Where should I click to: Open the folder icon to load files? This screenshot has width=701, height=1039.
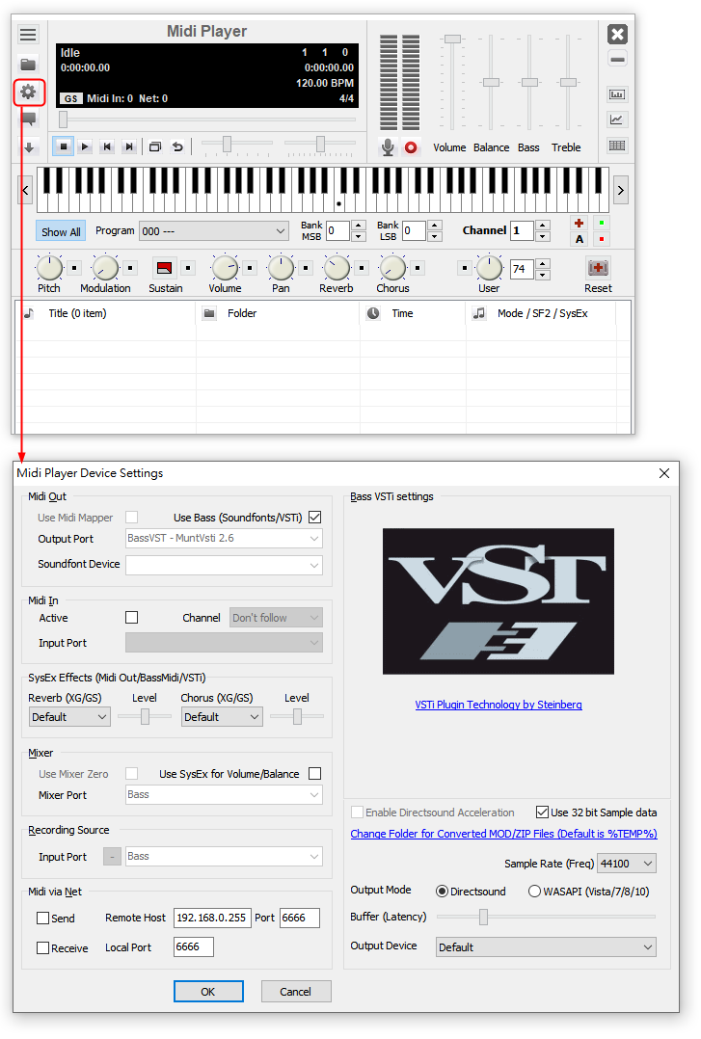29,65
